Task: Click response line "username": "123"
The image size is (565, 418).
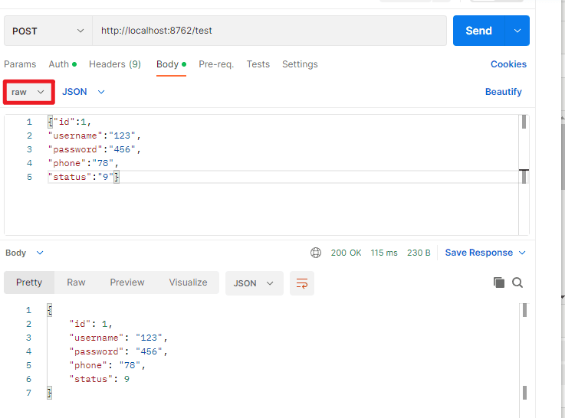Action: point(119,338)
